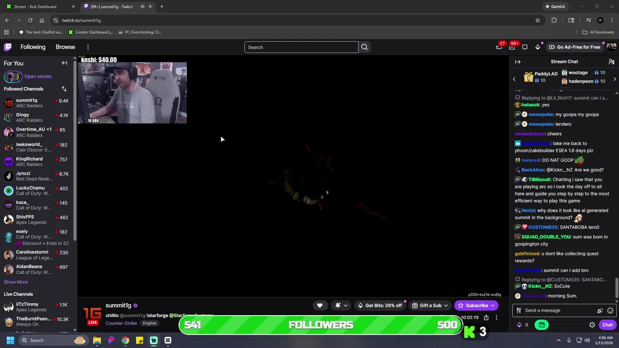The width and height of the screenshot is (619, 348).
Task: Open the Prime Loot crown icon with 27 badge
Action: [x=499, y=47]
